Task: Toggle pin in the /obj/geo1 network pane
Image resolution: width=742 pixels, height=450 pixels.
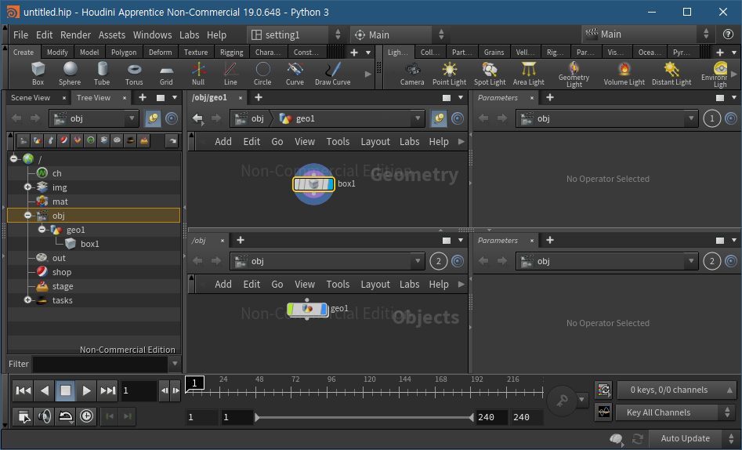Action: 439,118
